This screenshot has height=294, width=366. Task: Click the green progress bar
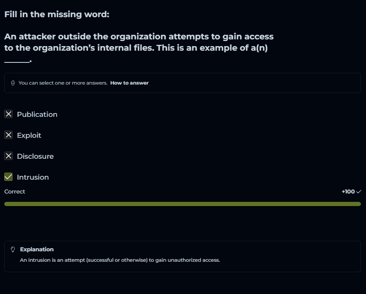(x=183, y=204)
